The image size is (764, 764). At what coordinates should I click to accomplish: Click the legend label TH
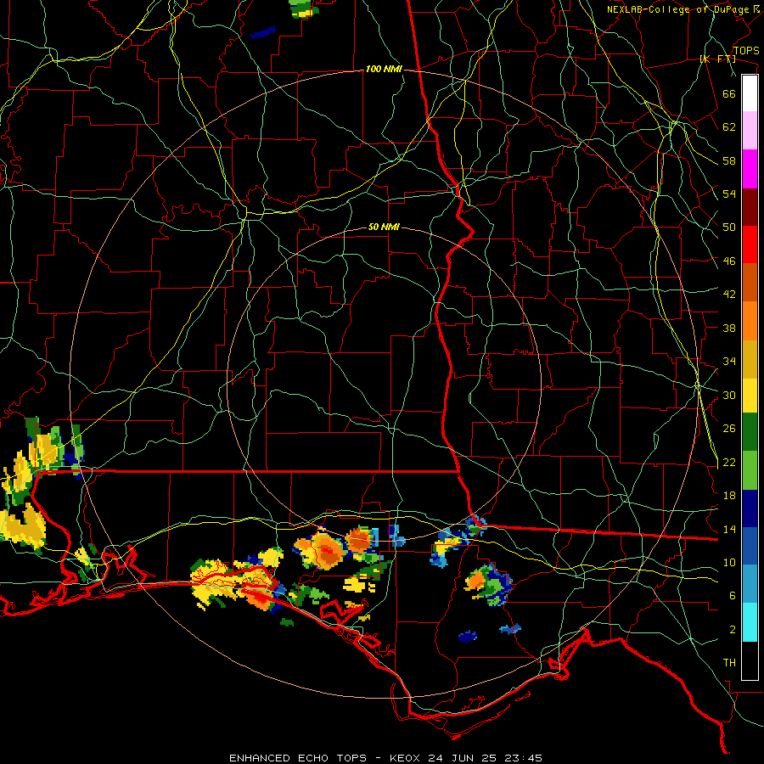[729, 663]
